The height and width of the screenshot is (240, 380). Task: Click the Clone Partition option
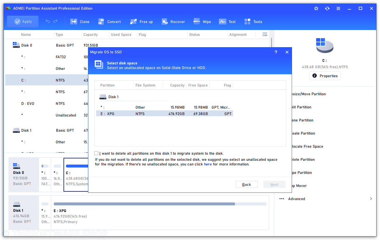click(x=302, y=120)
